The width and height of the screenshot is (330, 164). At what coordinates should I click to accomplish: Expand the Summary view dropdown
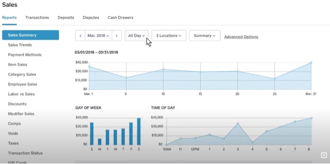click(x=205, y=36)
